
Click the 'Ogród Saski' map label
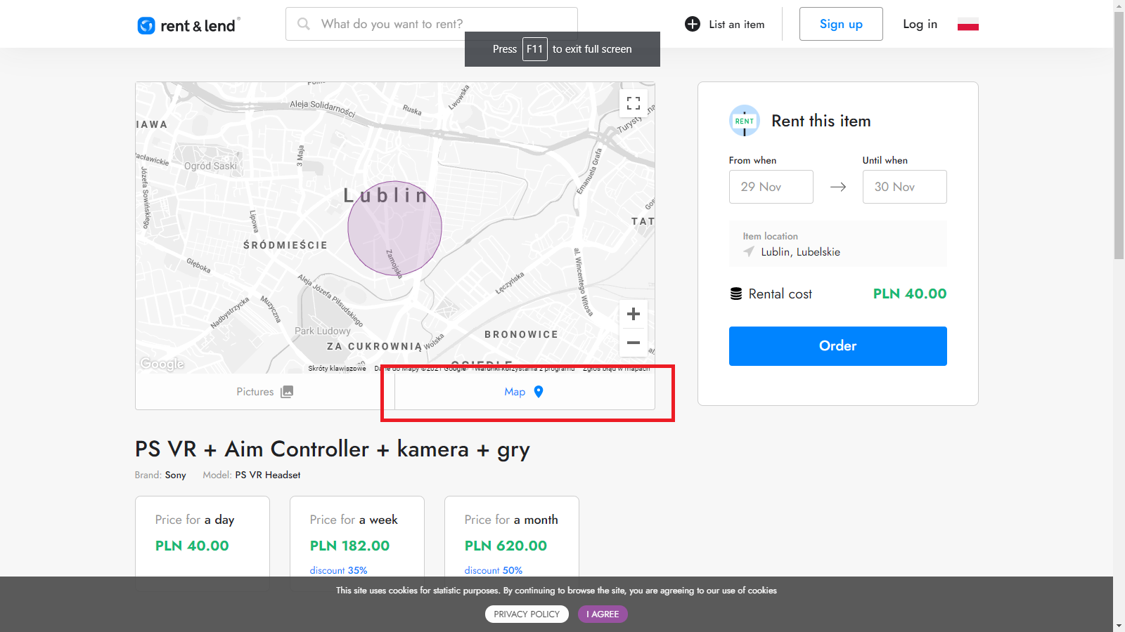click(x=211, y=166)
